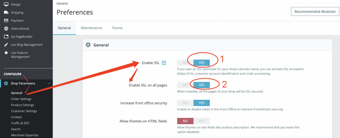
Task: Click the Recommended Modules button
Action: (315, 12)
